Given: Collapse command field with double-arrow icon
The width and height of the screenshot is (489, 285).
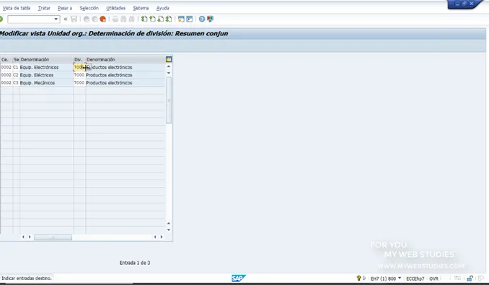Looking at the screenshot, I should tap(66, 19).
